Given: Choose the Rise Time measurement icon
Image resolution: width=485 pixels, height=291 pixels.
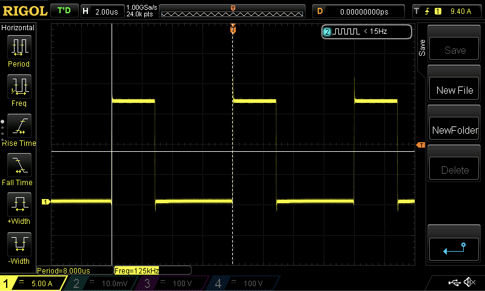Looking at the screenshot, I should pyautogui.click(x=19, y=126).
